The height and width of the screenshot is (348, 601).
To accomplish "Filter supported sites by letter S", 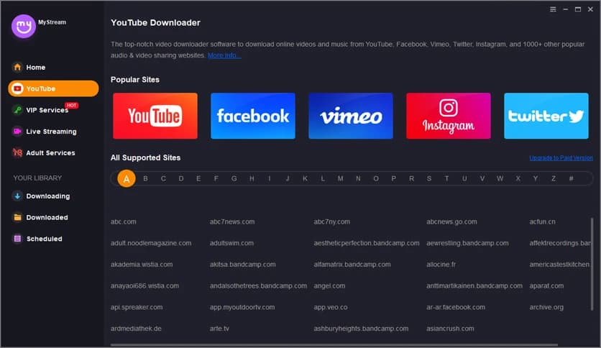I will click(429, 178).
